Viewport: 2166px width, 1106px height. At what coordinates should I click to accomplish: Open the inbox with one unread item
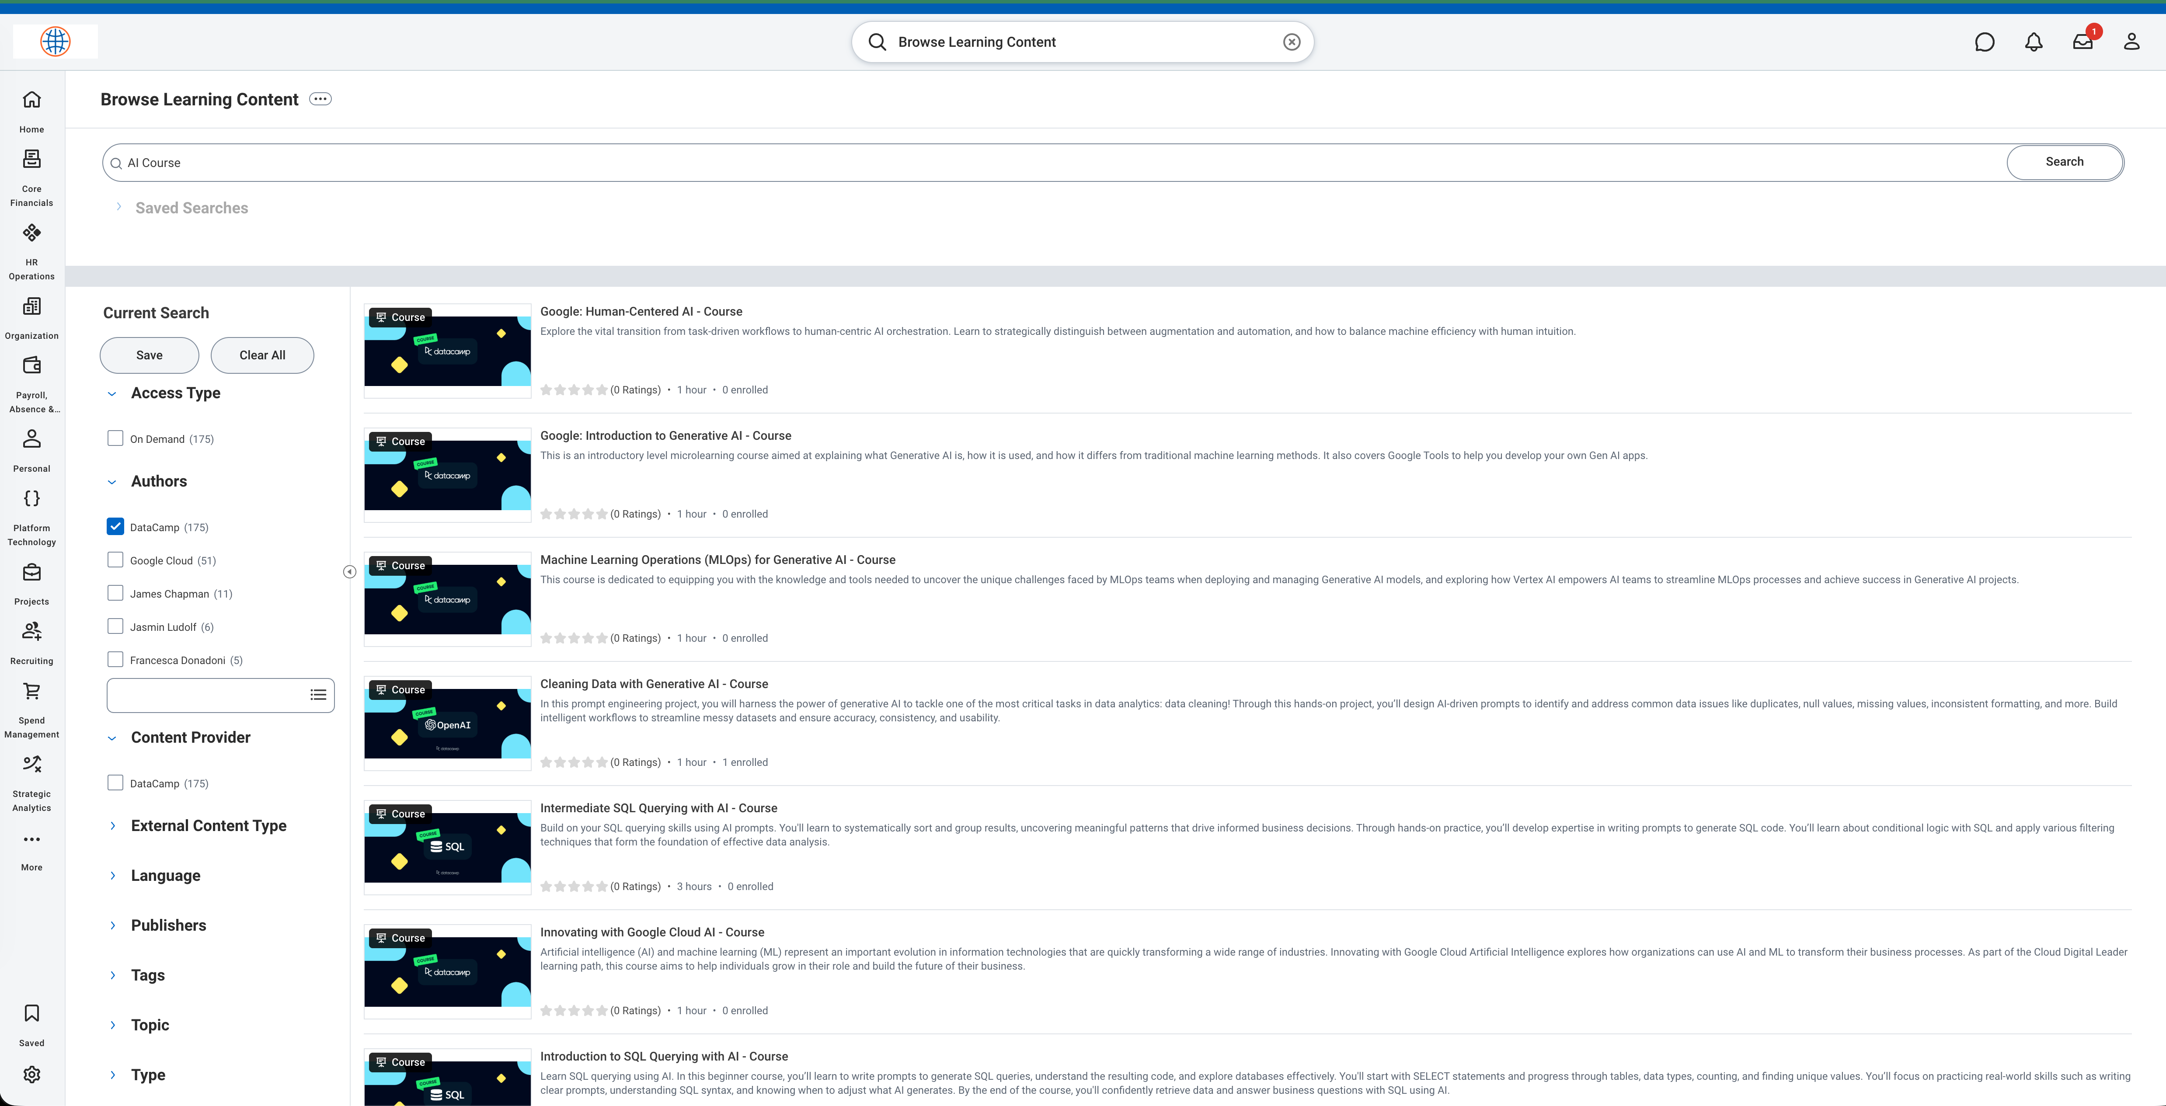point(2083,41)
